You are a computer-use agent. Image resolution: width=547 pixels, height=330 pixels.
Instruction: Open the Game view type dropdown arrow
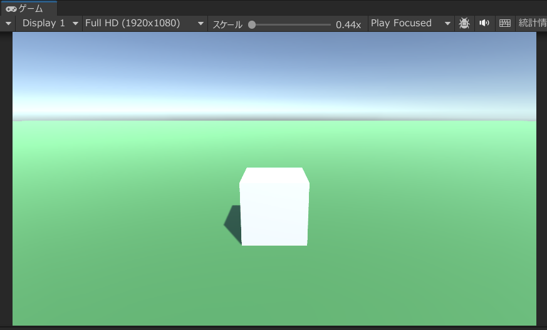point(8,24)
